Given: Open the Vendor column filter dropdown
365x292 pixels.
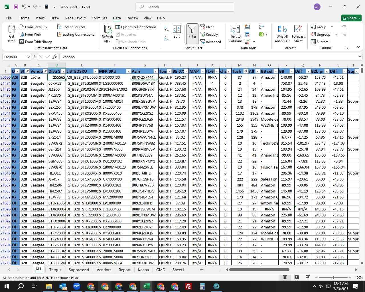Looking at the screenshot, I should coord(45,71).
